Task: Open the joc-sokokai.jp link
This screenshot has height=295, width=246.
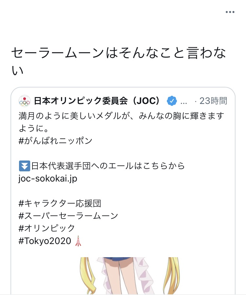Action: pyautogui.click(x=48, y=178)
